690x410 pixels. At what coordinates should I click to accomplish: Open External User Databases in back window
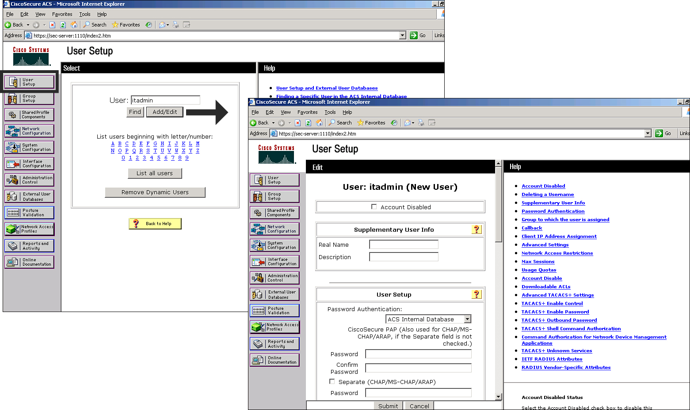pos(29,196)
